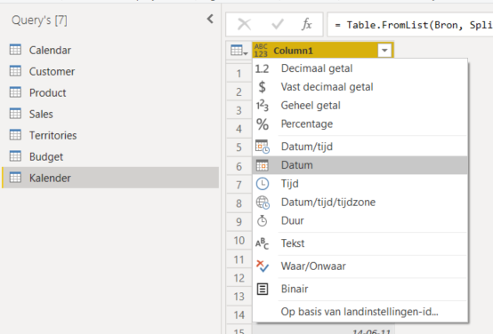The height and width of the screenshot is (334, 493).
Task: Select the Decimaal getal type
Action: (x=360, y=68)
